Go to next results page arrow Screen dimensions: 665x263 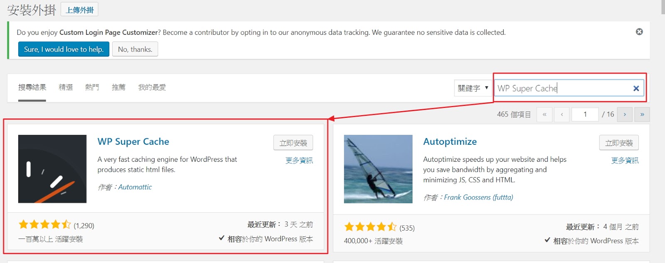coord(625,114)
